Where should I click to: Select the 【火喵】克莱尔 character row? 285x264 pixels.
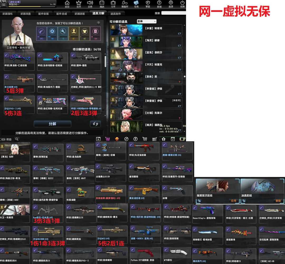click(x=146, y=114)
